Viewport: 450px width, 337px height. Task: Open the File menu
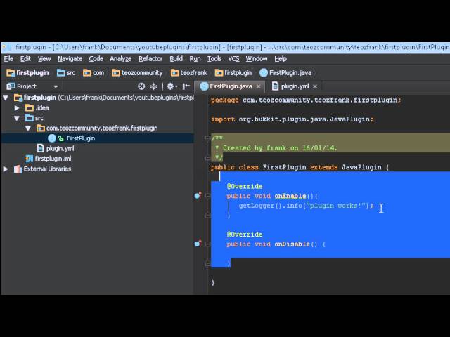click(8, 59)
